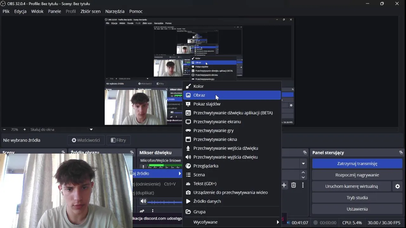The image size is (406, 228).
Task: Click the trash delete icon
Action: tap(293, 185)
